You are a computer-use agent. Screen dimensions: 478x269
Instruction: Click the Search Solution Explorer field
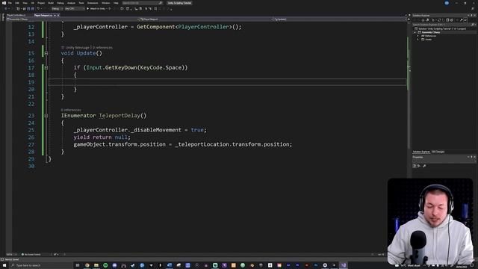tap(444, 25)
